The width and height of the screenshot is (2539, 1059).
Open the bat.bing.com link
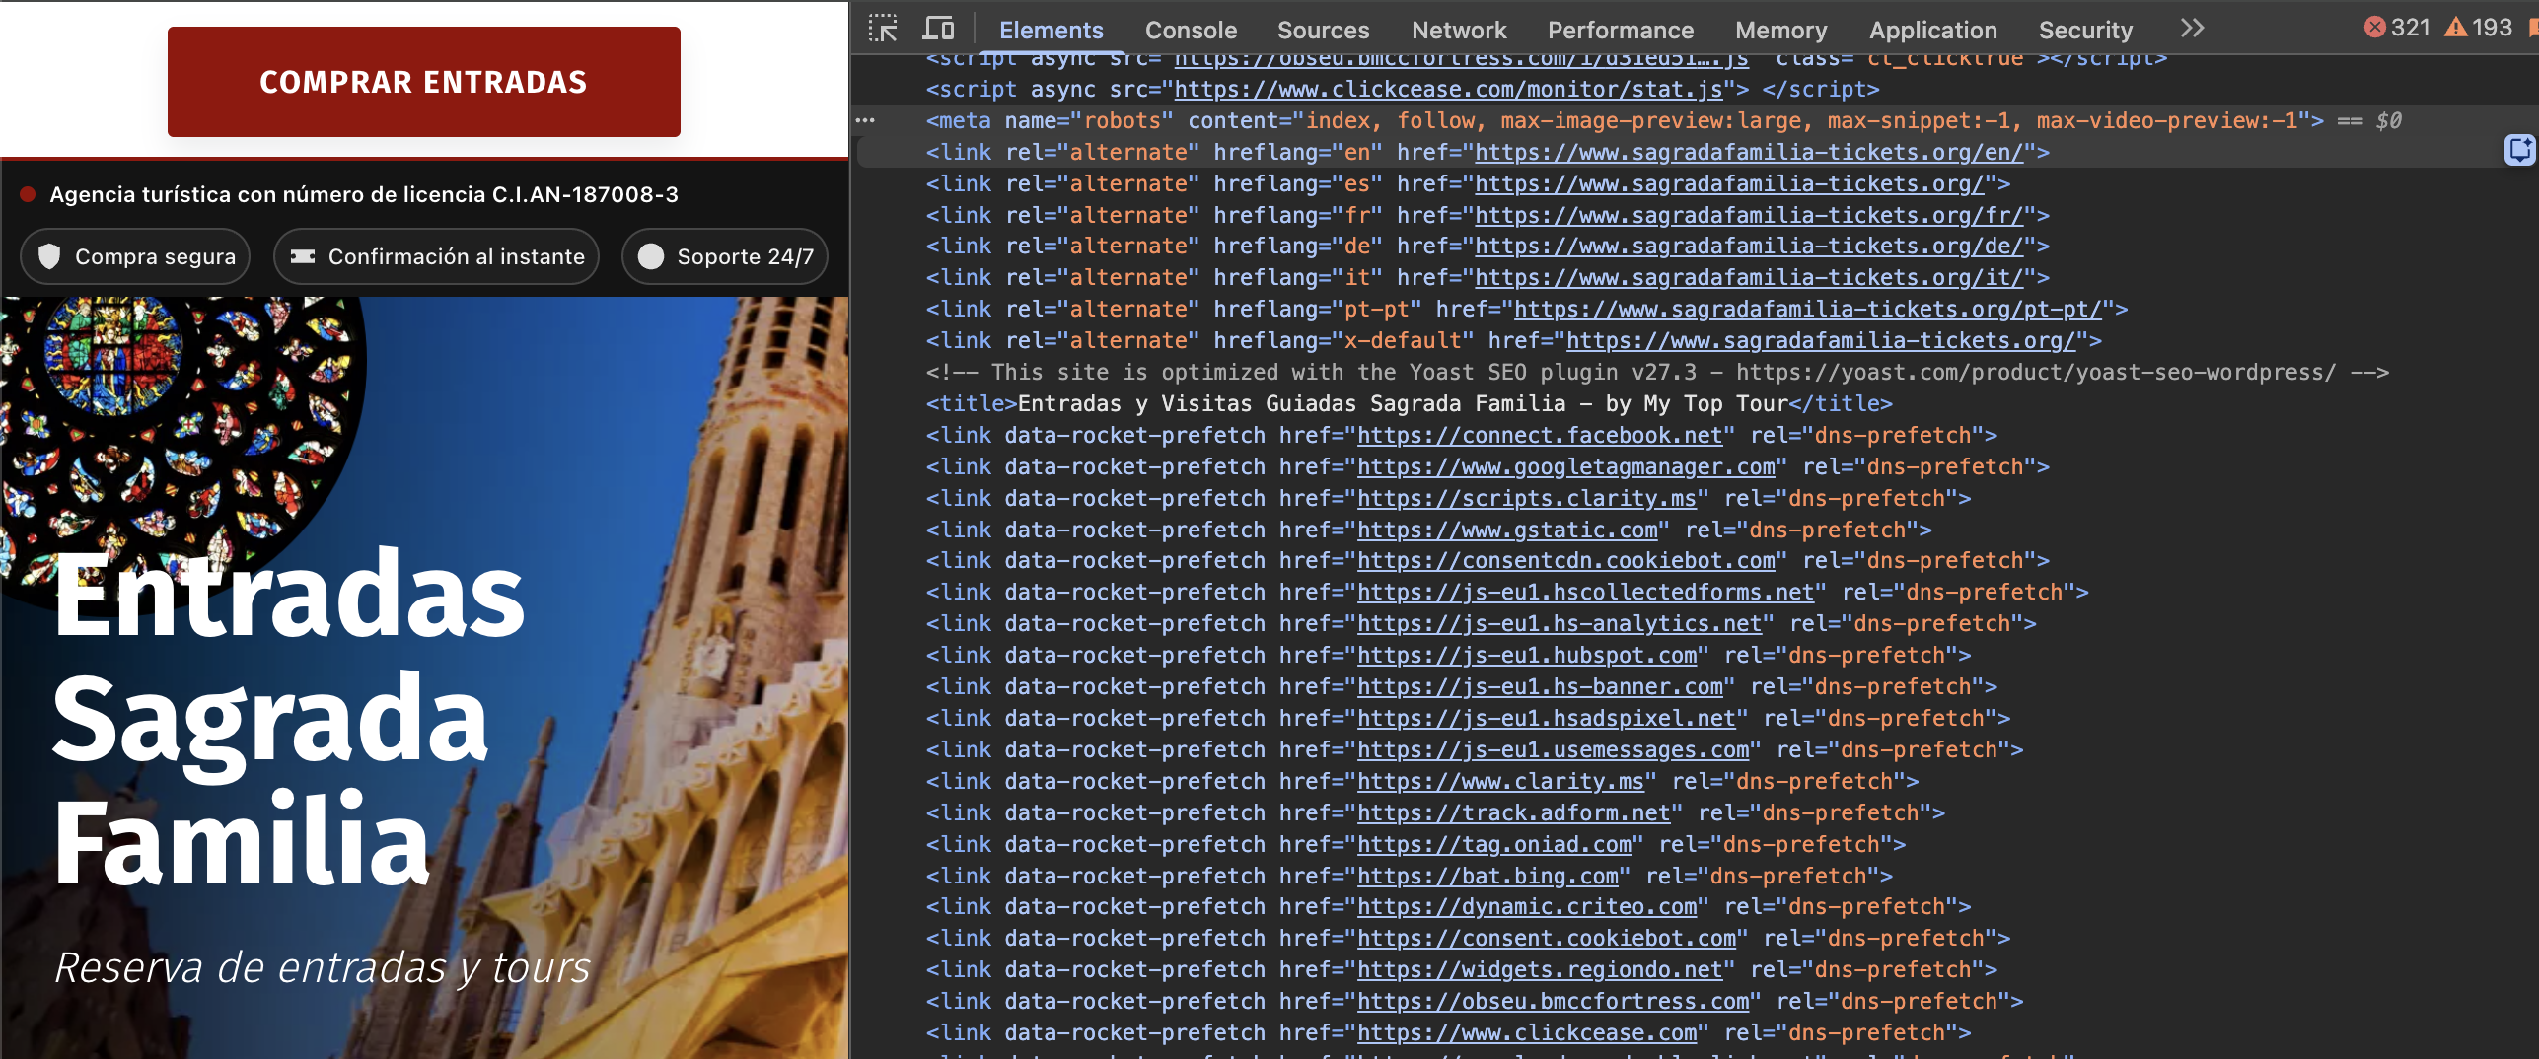(x=1487, y=876)
